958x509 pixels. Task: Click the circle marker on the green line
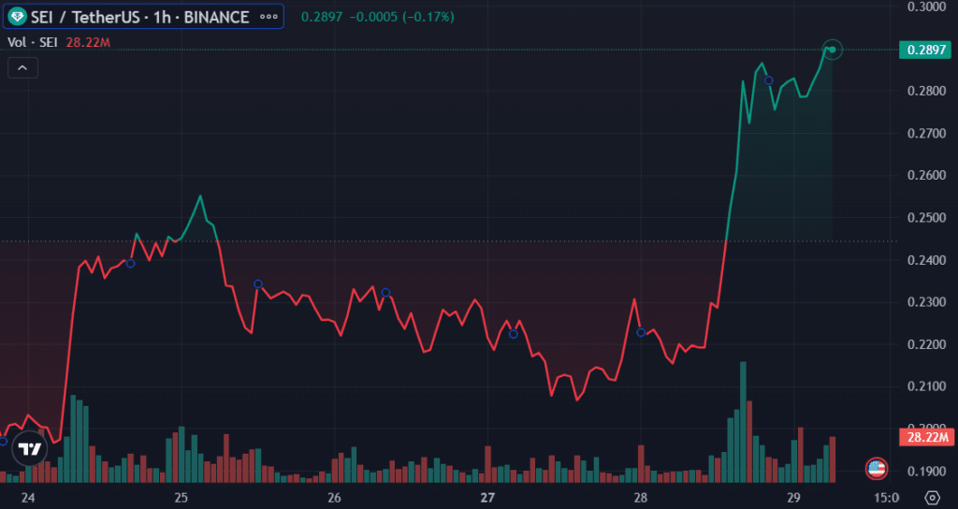tap(769, 80)
